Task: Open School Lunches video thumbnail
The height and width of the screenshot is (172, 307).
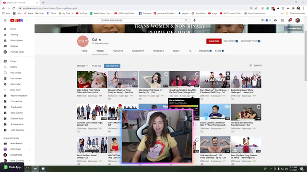Action: [215, 112]
